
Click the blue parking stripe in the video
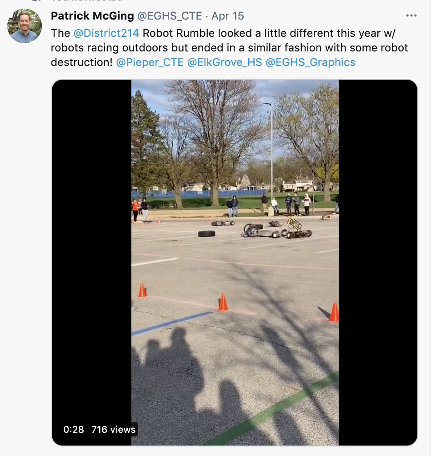(172, 323)
